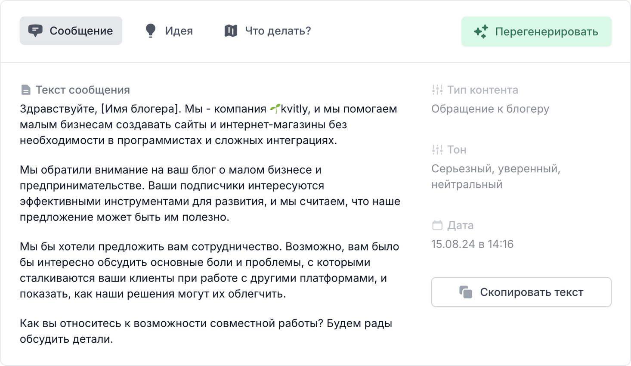Screen dimensions: 631x366
Task: Click the date 15.08.24 в 14:16
Action: 473,244
